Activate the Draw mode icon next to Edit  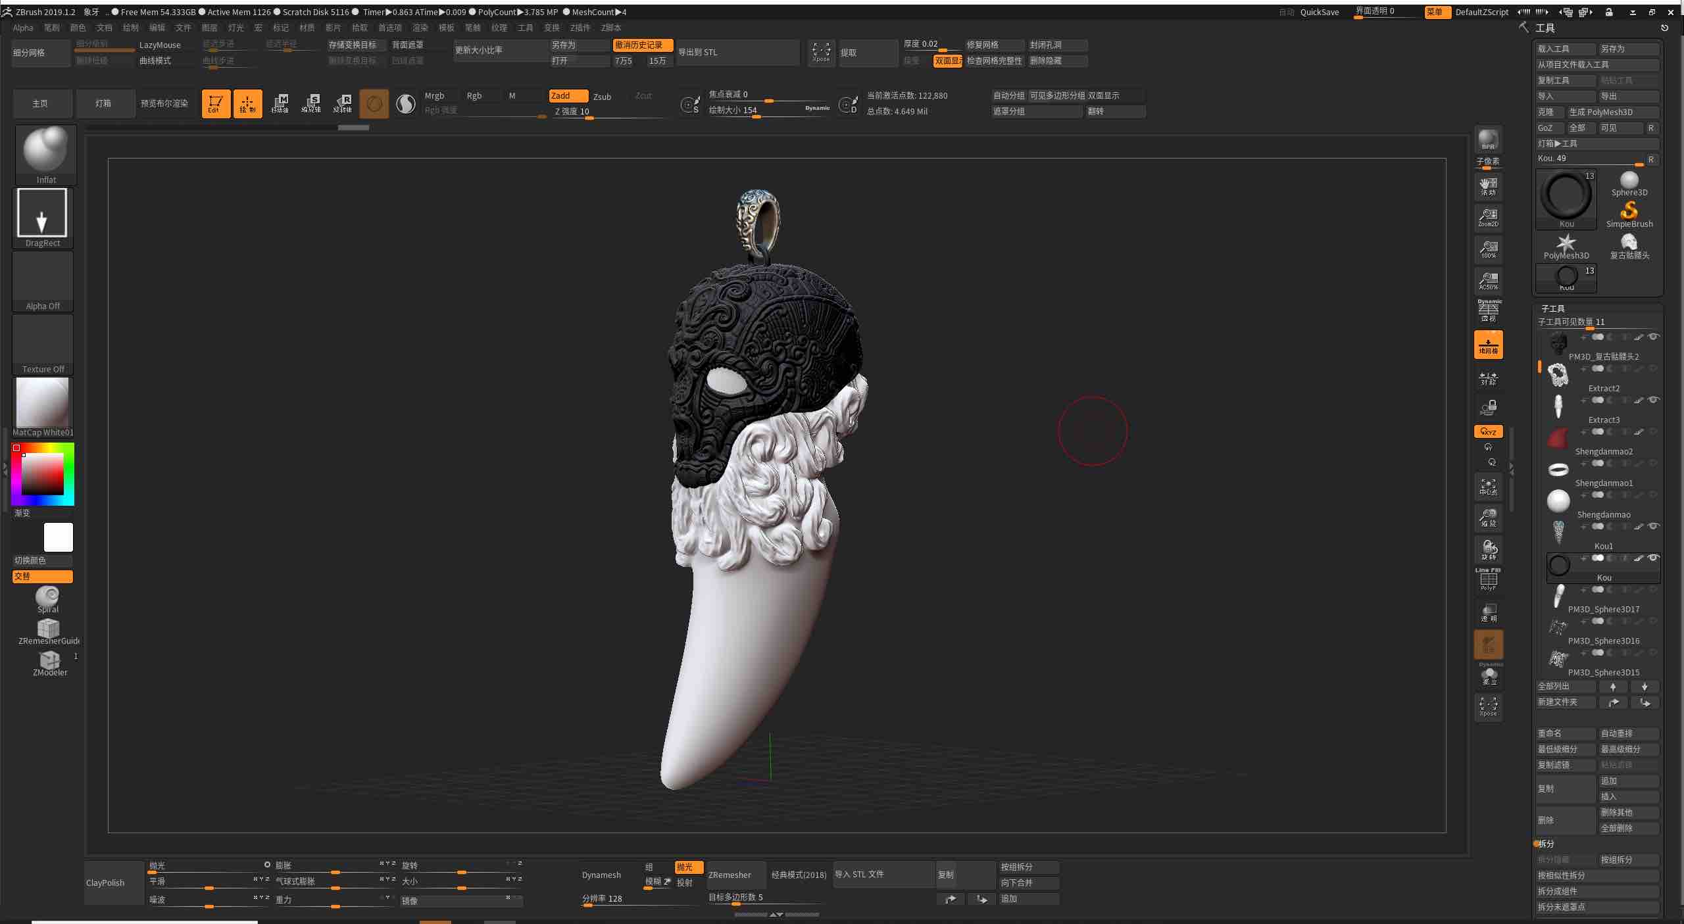(x=247, y=103)
